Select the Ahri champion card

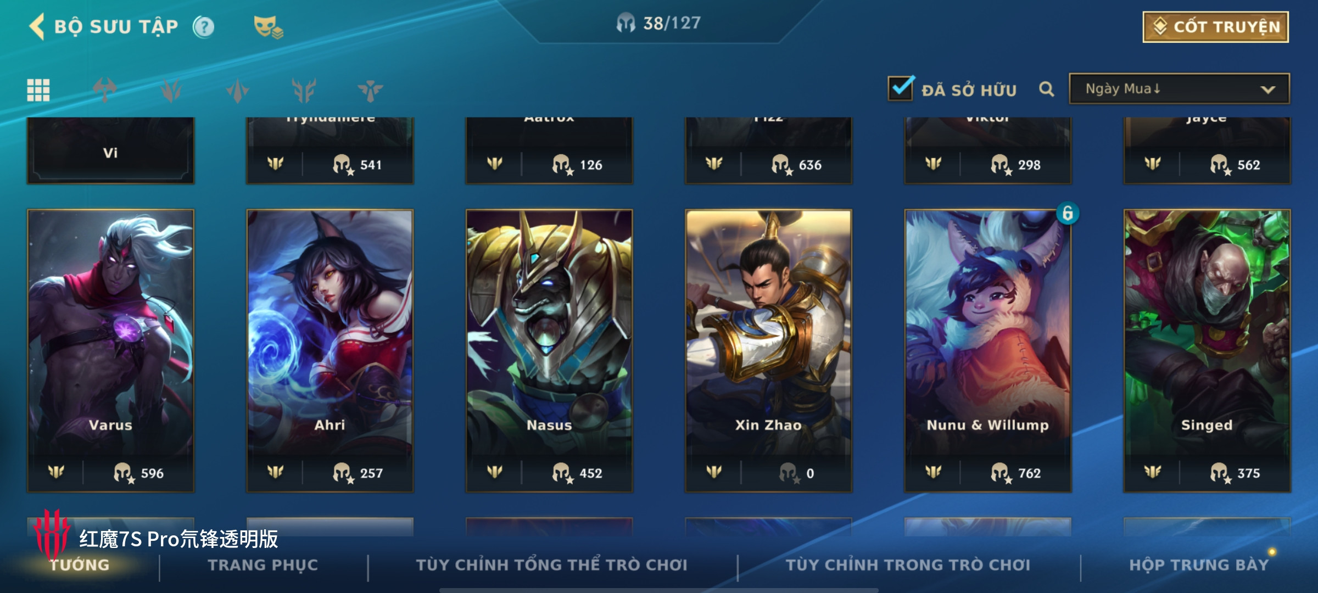(329, 350)
